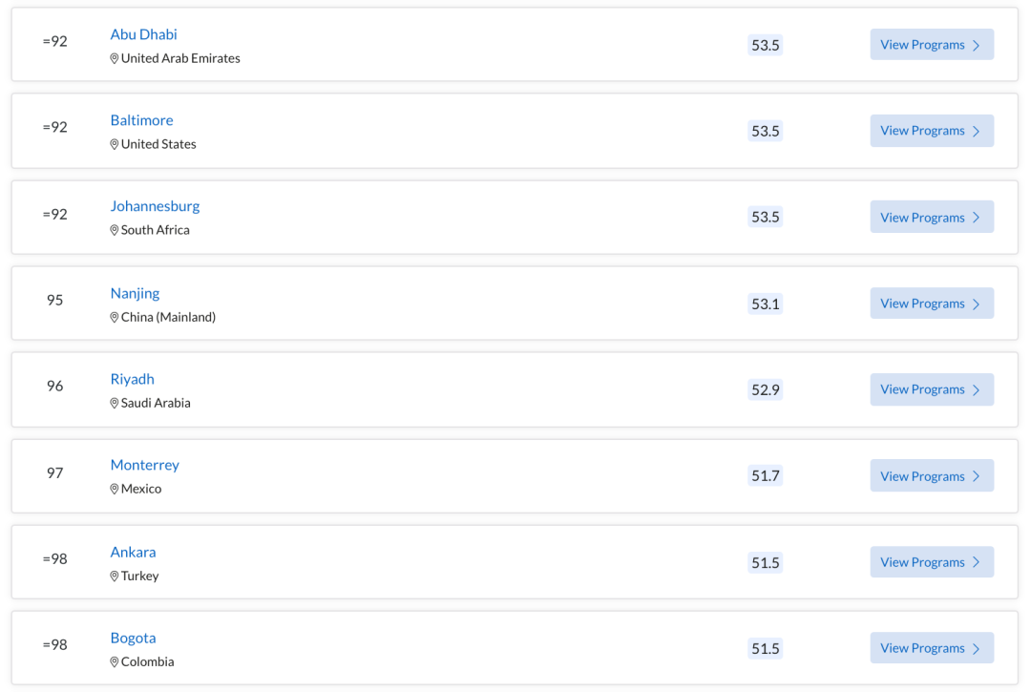This screenshot has height=692, width=1031.
Task: Click the location pin beside Colombia
Action: click(114, 661)
